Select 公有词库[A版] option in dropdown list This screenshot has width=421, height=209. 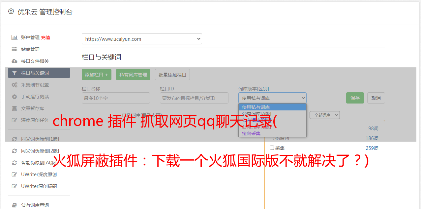[272, 114]
